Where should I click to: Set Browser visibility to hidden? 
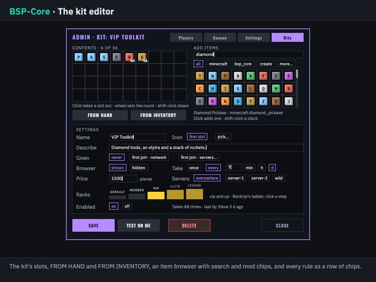coord(138,168)
